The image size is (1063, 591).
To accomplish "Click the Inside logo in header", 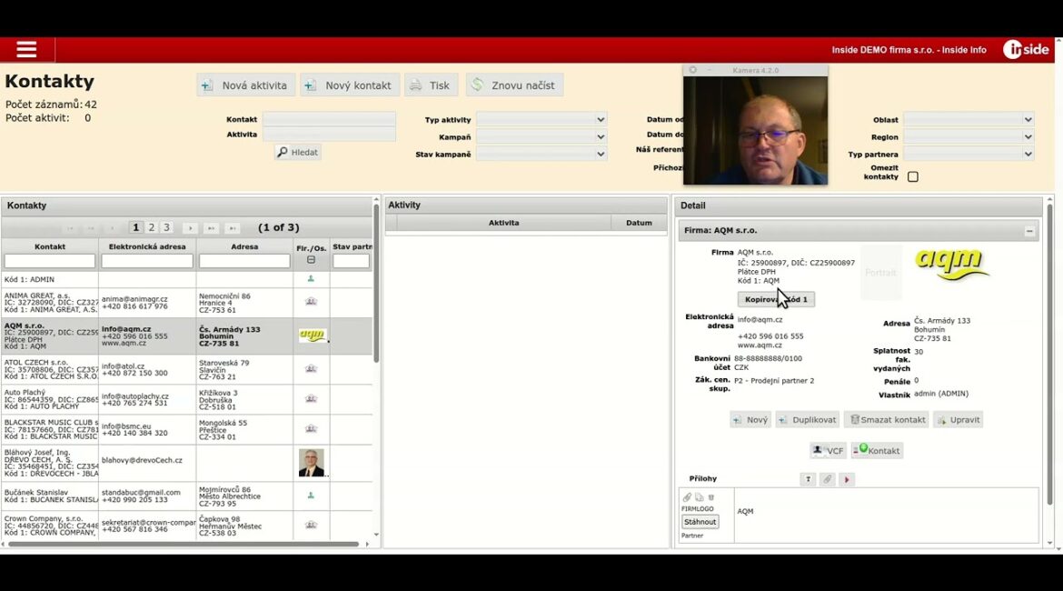I will tap(1025, 50).
